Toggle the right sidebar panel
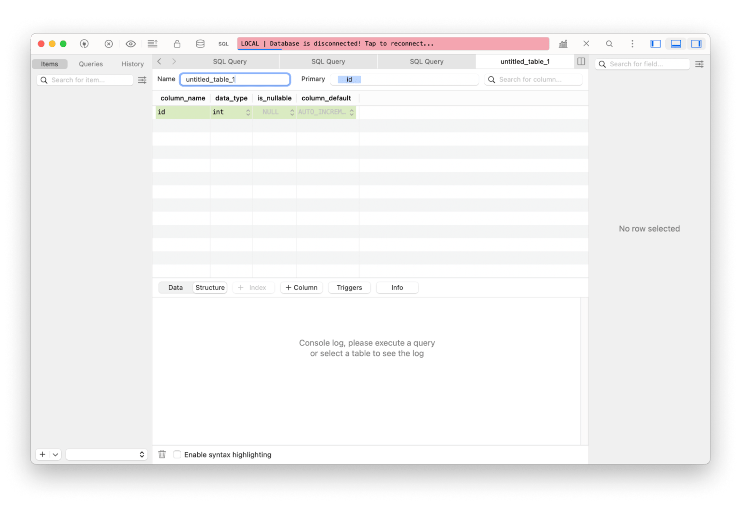This screenshot has height=509, width=738. coord(696,44)
